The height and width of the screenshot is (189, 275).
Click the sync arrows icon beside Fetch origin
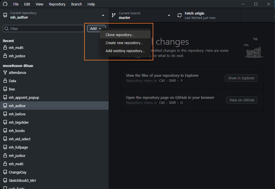coord(180,15)
